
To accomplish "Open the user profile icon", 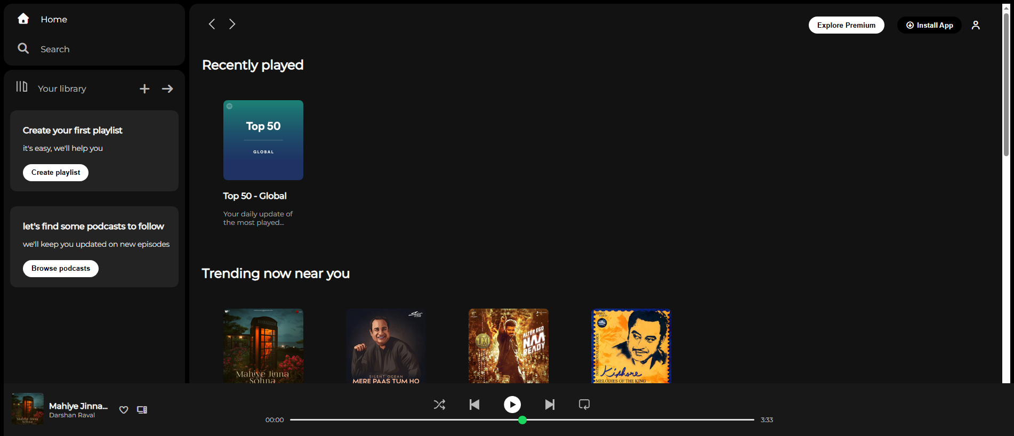I will (976, 25).
